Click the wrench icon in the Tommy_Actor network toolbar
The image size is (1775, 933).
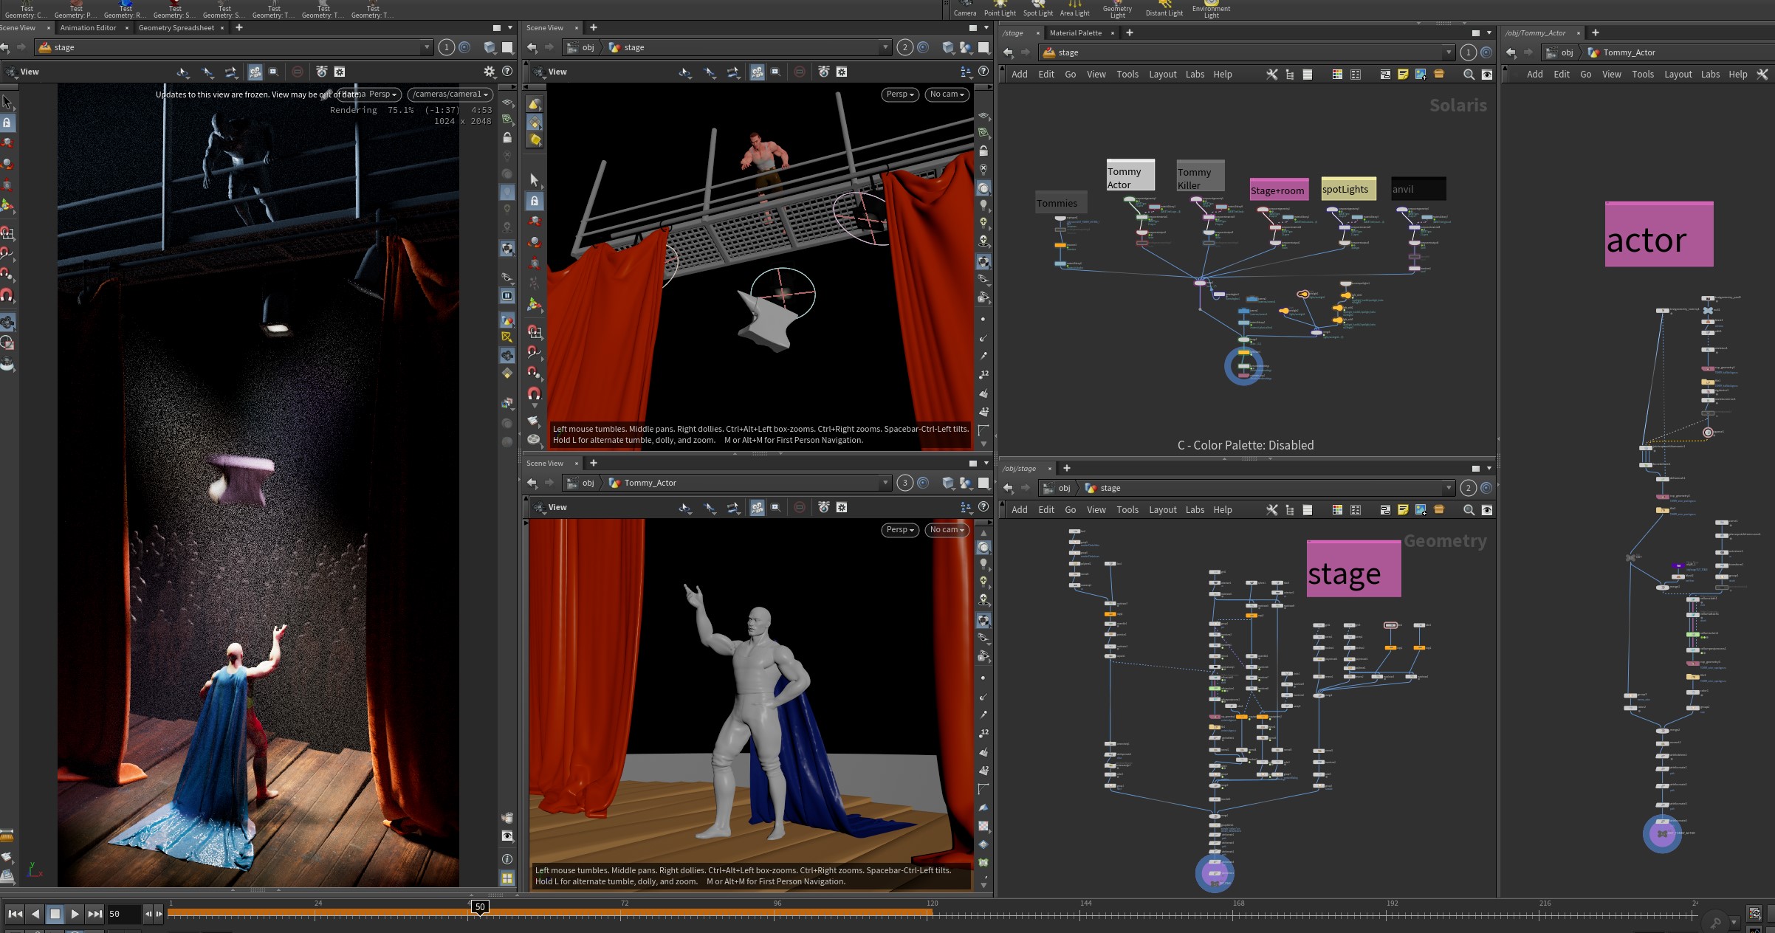coord(1762,75)
